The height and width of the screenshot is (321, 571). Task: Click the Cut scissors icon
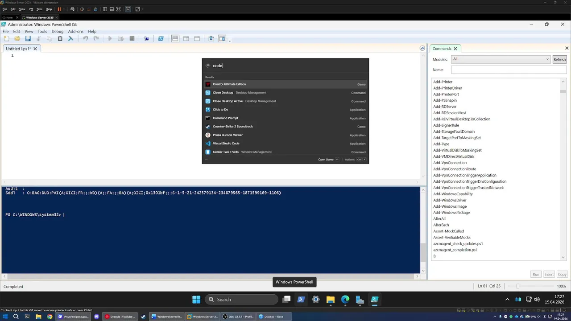pyautogui.click(x=38, y=39)
